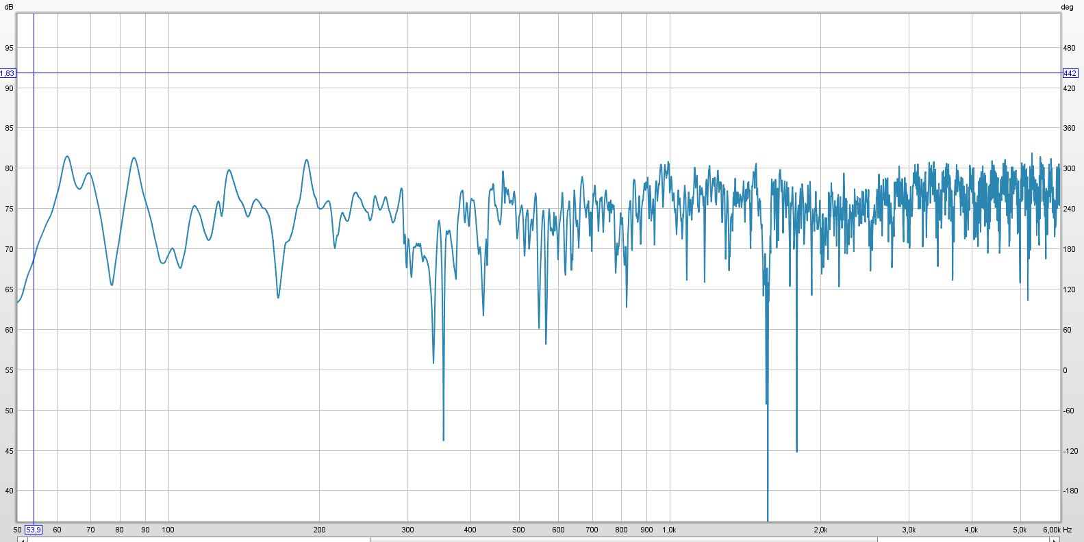Image resolution: width=1084 pixels, height=542 pixels.
Task: Click the 55 label on the dB axis
Action: point(9,370)
